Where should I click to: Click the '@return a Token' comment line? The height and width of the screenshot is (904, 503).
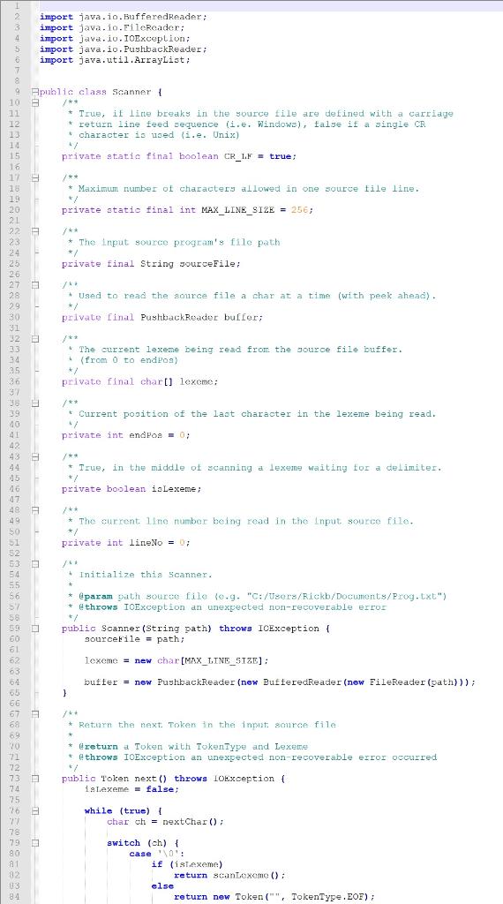click(x=188, y=746)
